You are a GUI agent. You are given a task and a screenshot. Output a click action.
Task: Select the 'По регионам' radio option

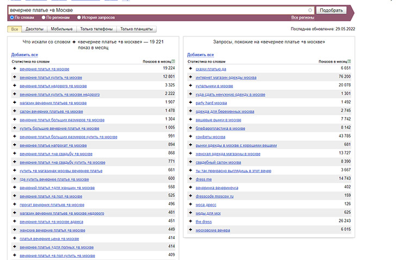point(44,17)
